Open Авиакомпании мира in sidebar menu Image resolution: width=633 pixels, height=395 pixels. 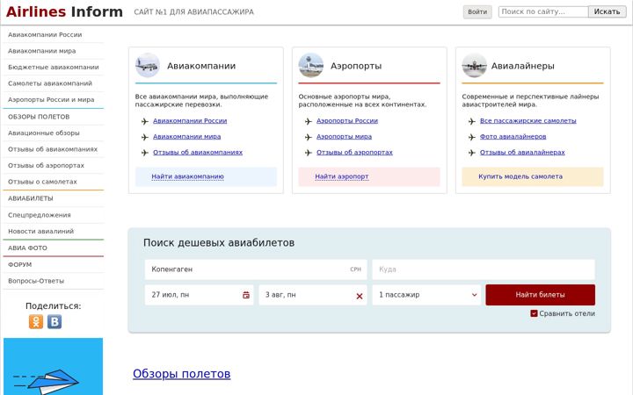point(53,51)
